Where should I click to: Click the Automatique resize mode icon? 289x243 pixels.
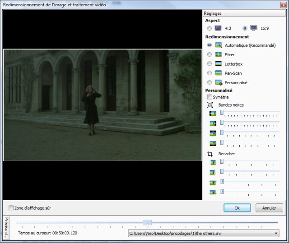219,45
